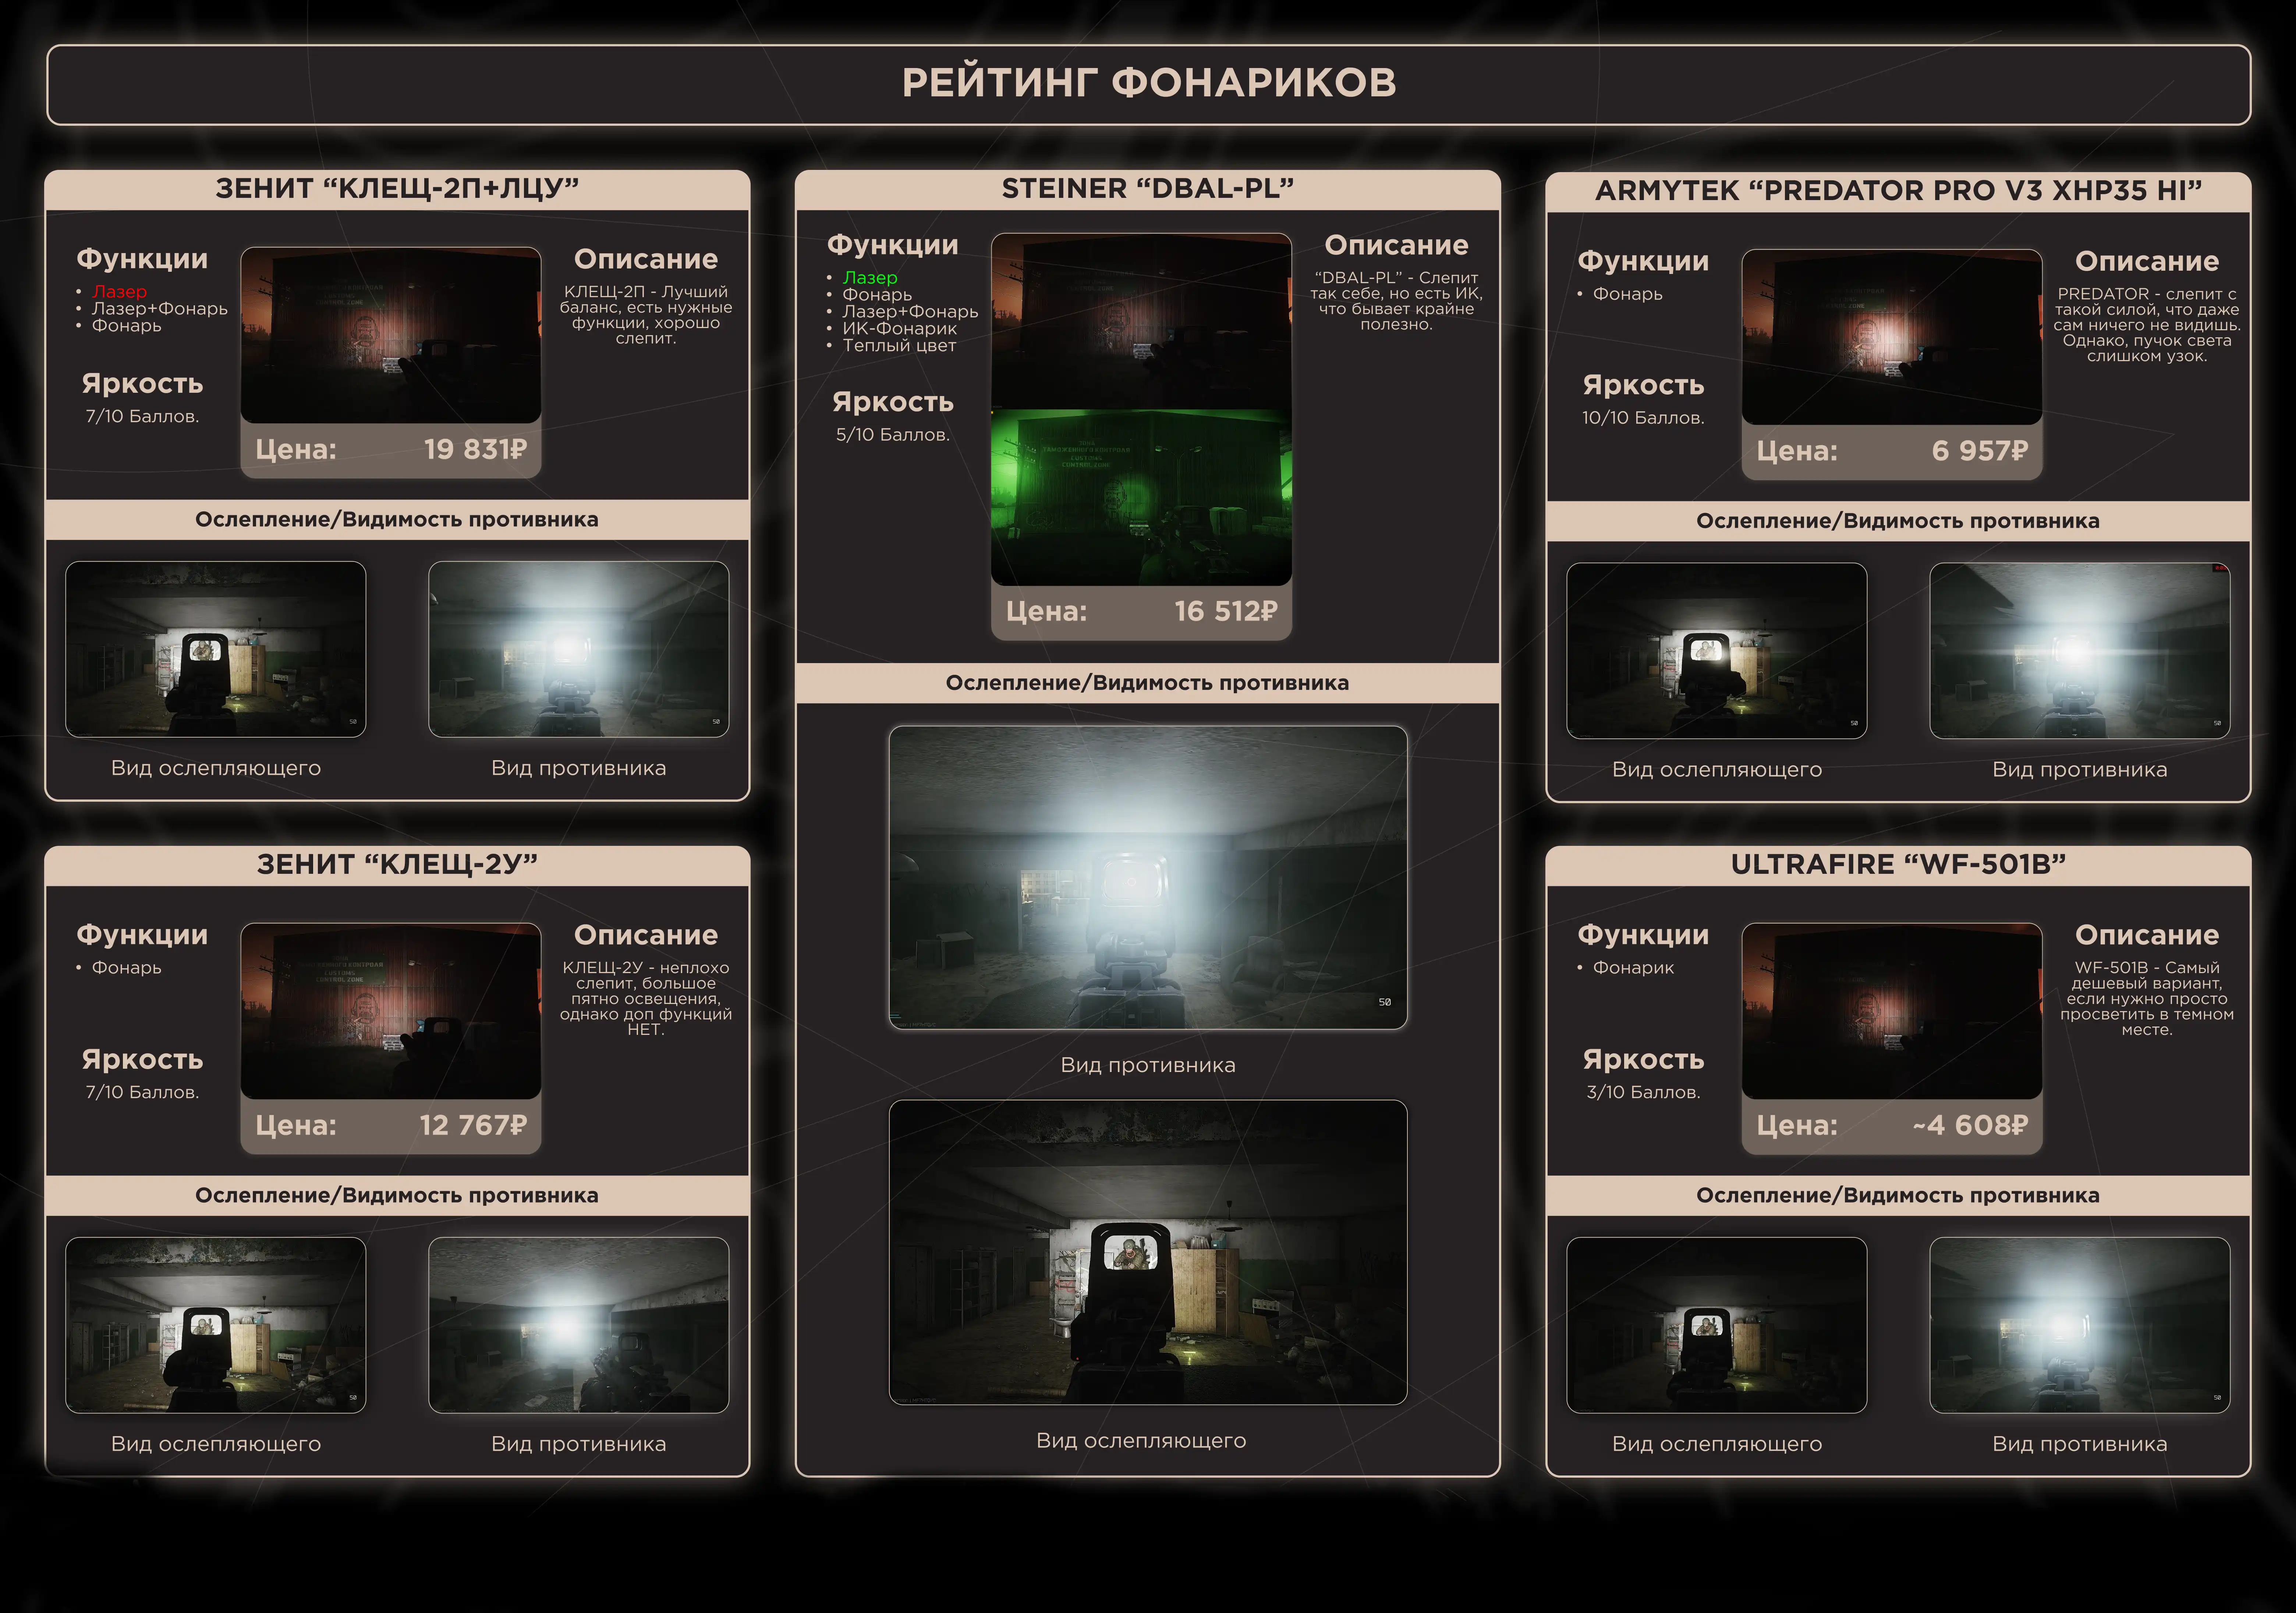Select the ЗЕНИТ "КЛЕЩ-2У" card heading
Image resolution: width=2296 pixels, height=1613 pixels.
click(397, 865)
